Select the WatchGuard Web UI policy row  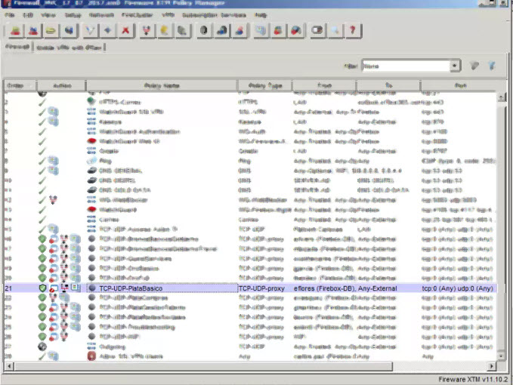tap(250, 141)
